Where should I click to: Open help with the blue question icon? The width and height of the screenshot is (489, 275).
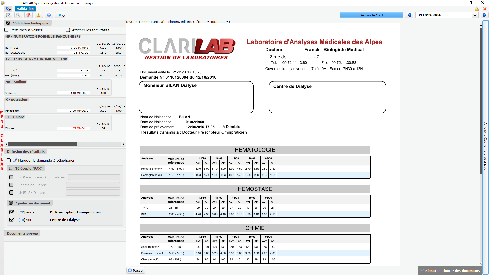(x=49, y=15)
